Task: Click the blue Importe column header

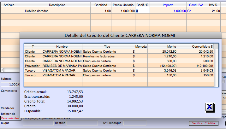Action: pos(168,5)
